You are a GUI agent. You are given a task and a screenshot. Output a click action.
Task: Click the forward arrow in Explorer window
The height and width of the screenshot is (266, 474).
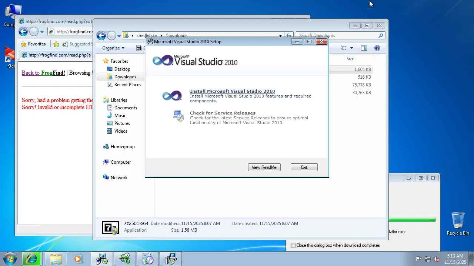click(x=111, y=35)
